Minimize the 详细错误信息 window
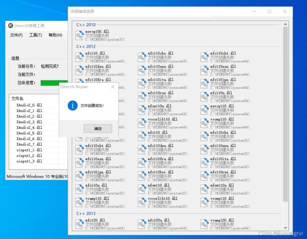The width and height of the screenshot is (307, 239). coord(254,12)
